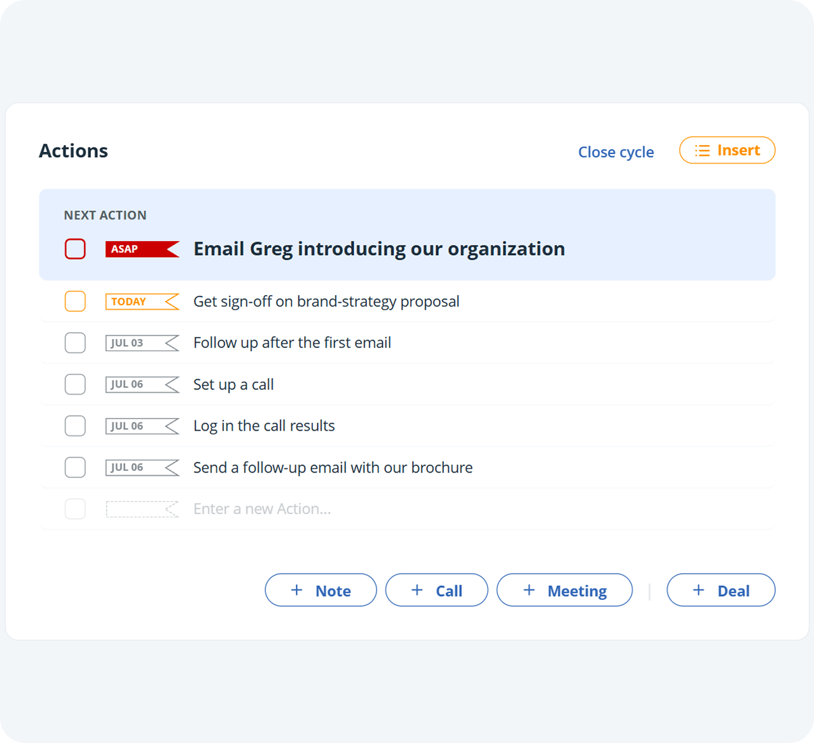Open JUL 06 flag for Send a follow-up email
Image resolution: width=814 pixels, height=743 pixels.
pyautogui.click(x=142, y=468)
